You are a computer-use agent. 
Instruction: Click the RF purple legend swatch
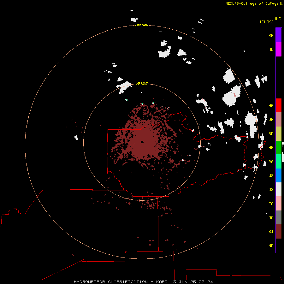(x=279, y=35)
